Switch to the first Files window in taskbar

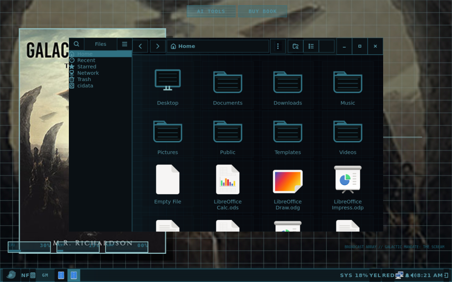pos(61,275)
